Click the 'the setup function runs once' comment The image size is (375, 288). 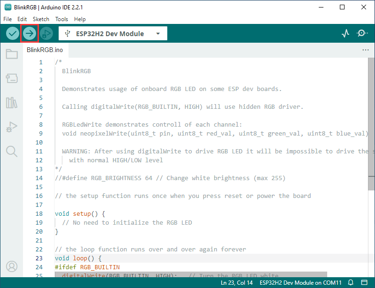click(x=183, y=196)
